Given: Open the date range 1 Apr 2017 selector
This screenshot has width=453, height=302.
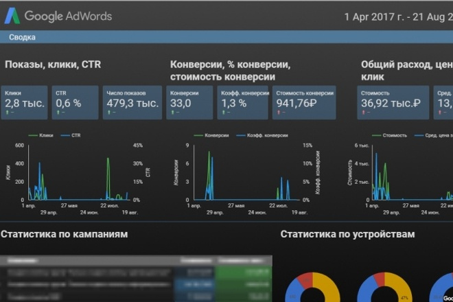Looking at the screenshot, I should 398,16.
